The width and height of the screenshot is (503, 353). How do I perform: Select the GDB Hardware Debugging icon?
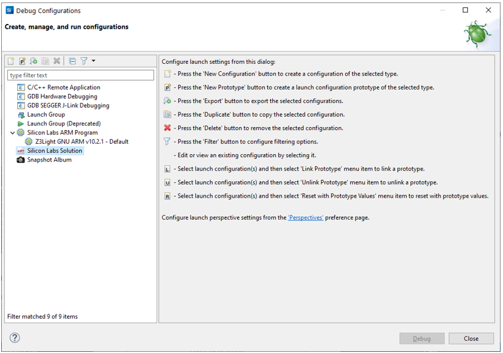(x=21, y=96)
